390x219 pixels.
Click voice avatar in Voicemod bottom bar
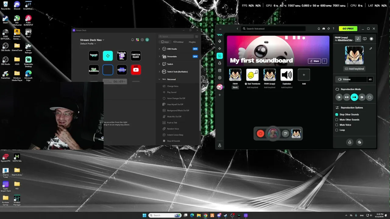[273, 134]
